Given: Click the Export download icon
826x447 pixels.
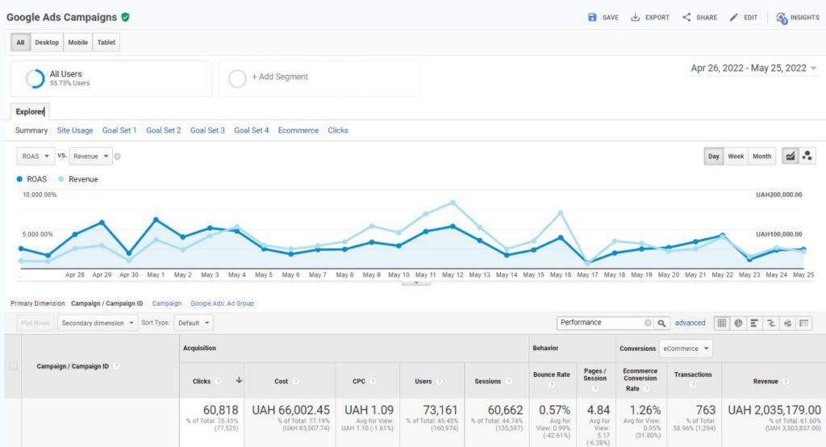Looking at the screenshot, I should 636,17.
